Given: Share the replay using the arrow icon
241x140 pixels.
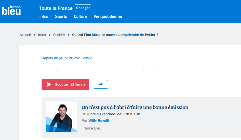Looking at the screenshot, I should 101,84.
